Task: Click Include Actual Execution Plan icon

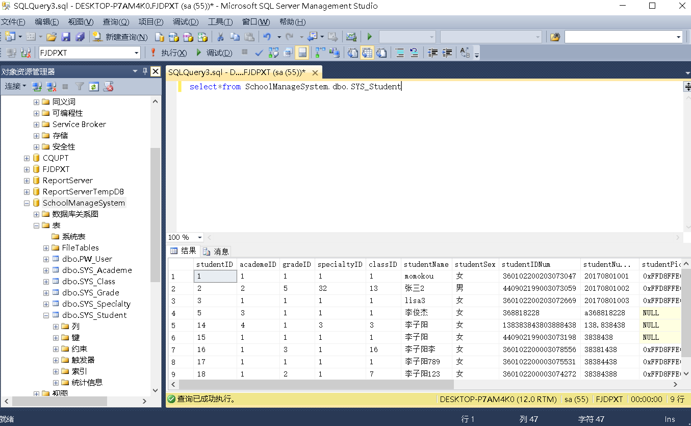Action: pyautogui.click(x=320, y=53)
